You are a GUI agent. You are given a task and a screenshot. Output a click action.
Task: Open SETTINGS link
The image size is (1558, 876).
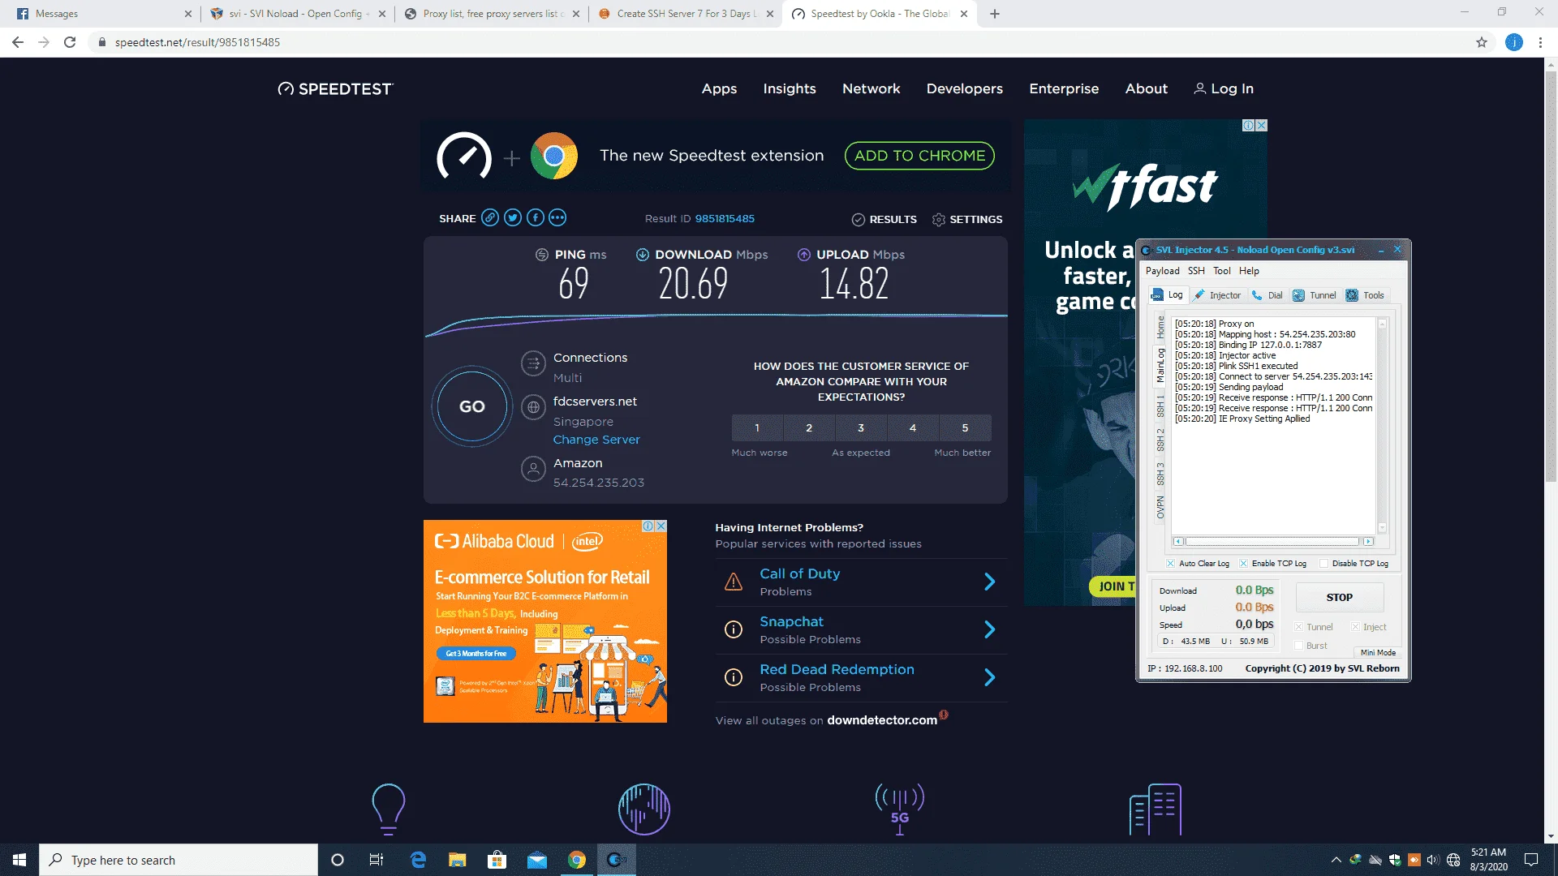(x=967, y=219)
